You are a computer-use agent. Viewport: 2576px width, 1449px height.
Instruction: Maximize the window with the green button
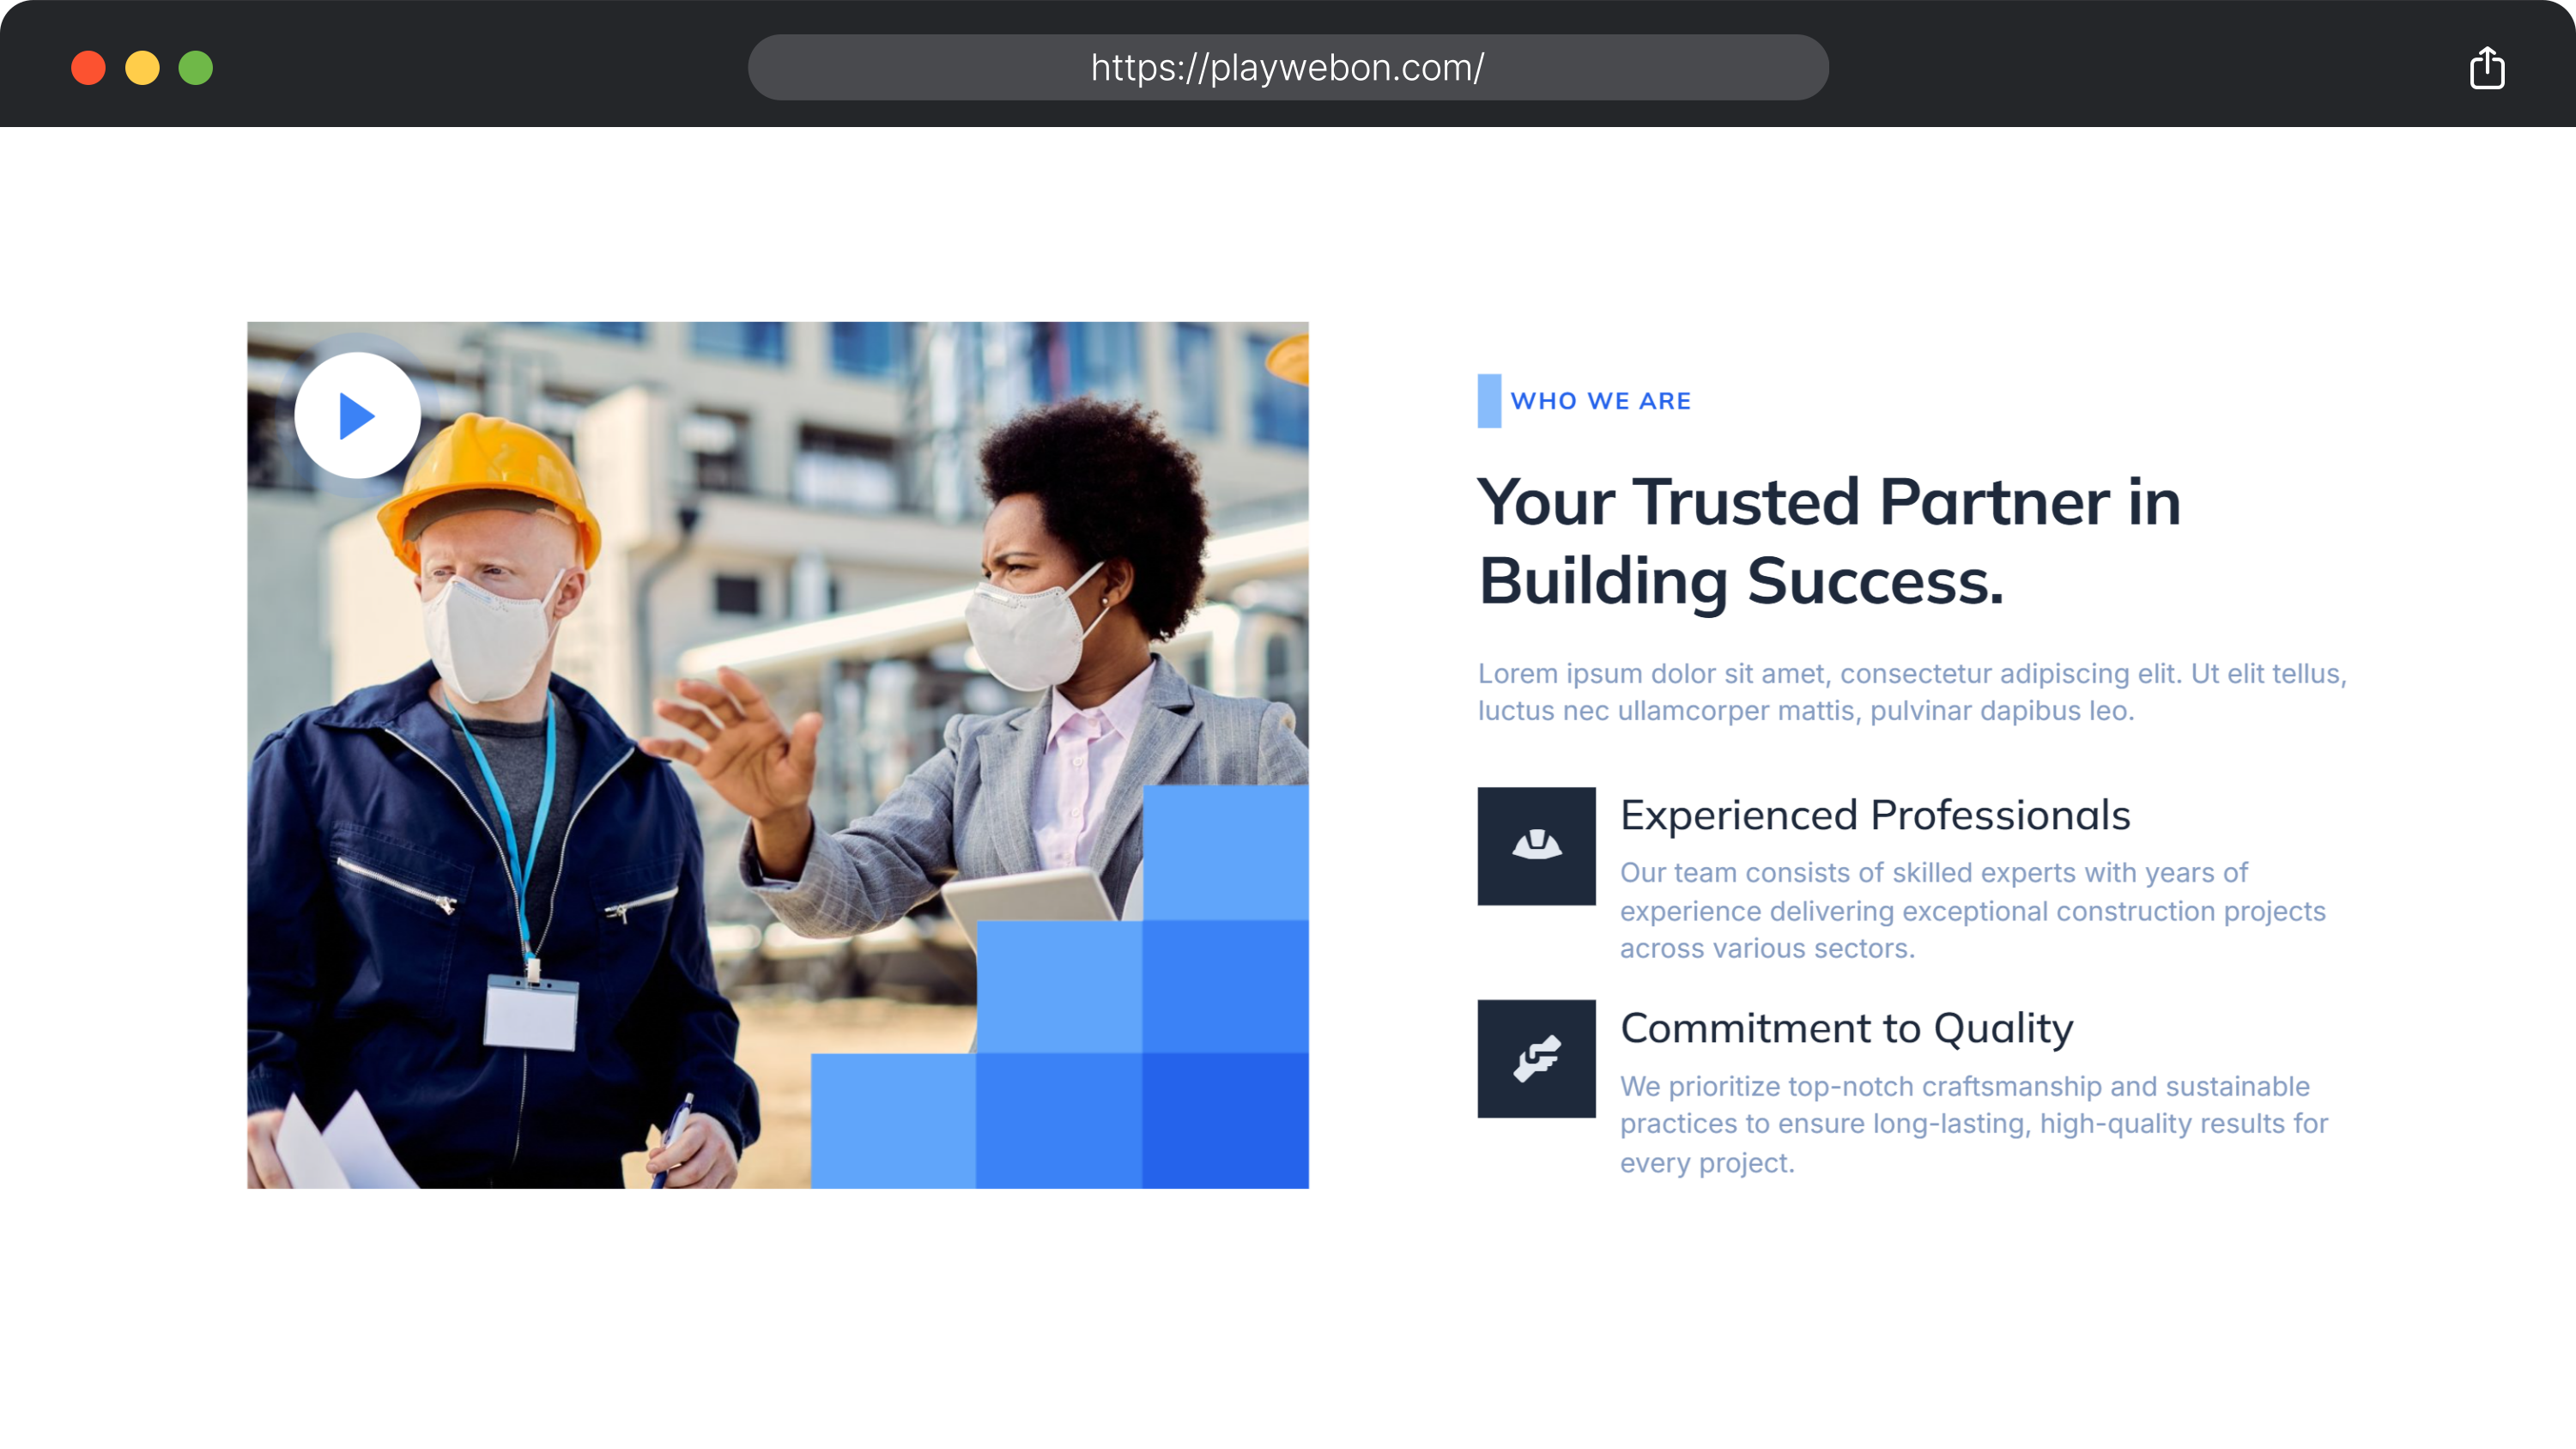(196, 68)
